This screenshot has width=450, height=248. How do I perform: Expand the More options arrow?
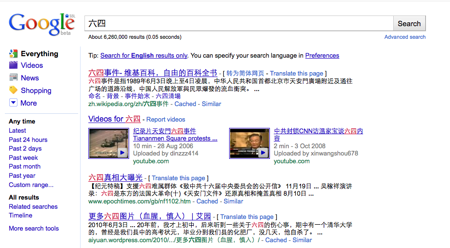coord(13,103)
